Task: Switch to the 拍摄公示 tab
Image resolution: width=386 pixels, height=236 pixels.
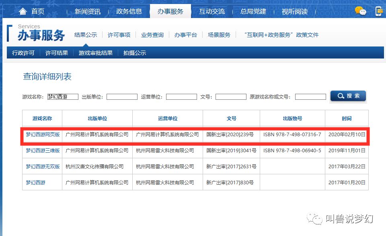Action: (135, 52)
